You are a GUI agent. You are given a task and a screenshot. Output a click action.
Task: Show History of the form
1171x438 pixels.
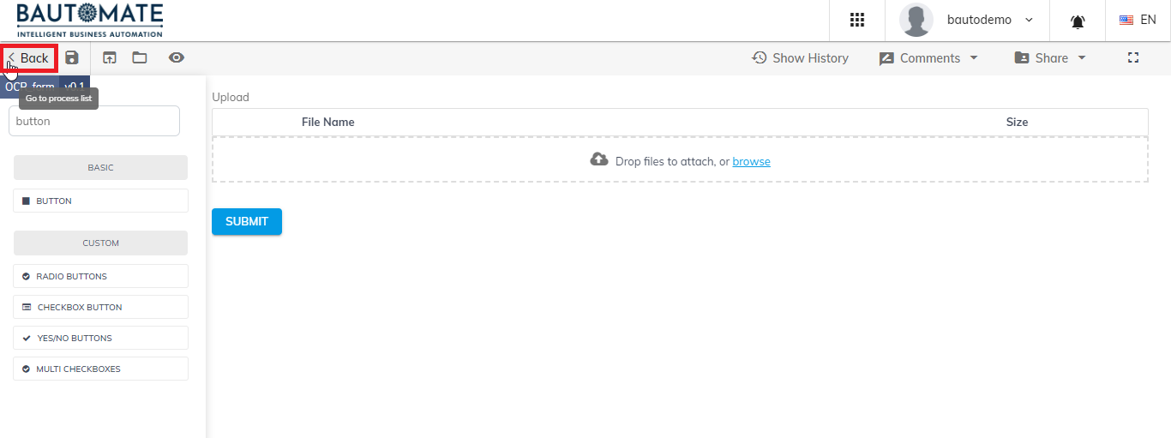801,58
